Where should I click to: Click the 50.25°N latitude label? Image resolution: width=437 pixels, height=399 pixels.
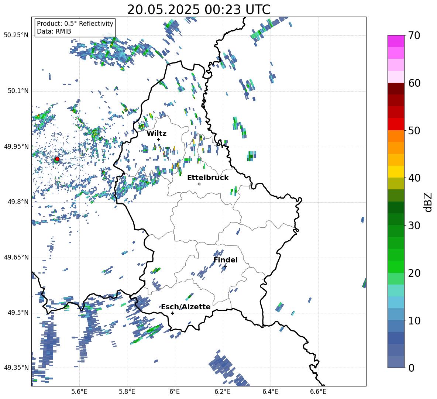[x=16, y=35]
